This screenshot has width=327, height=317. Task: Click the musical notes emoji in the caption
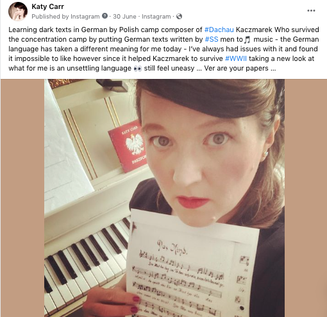coord(247,40)
